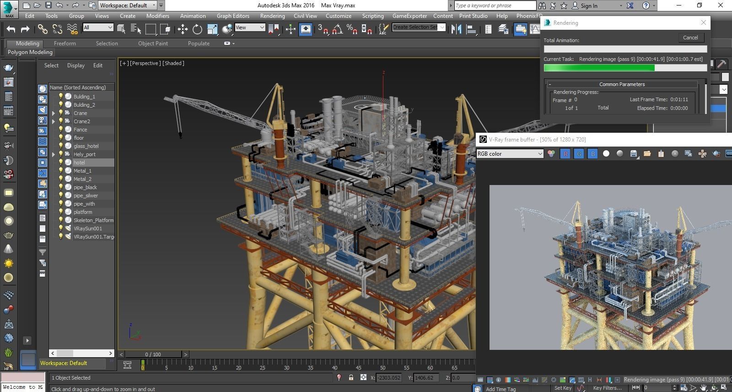Activate the Unlink Selection tool

[x=57, y=29]
